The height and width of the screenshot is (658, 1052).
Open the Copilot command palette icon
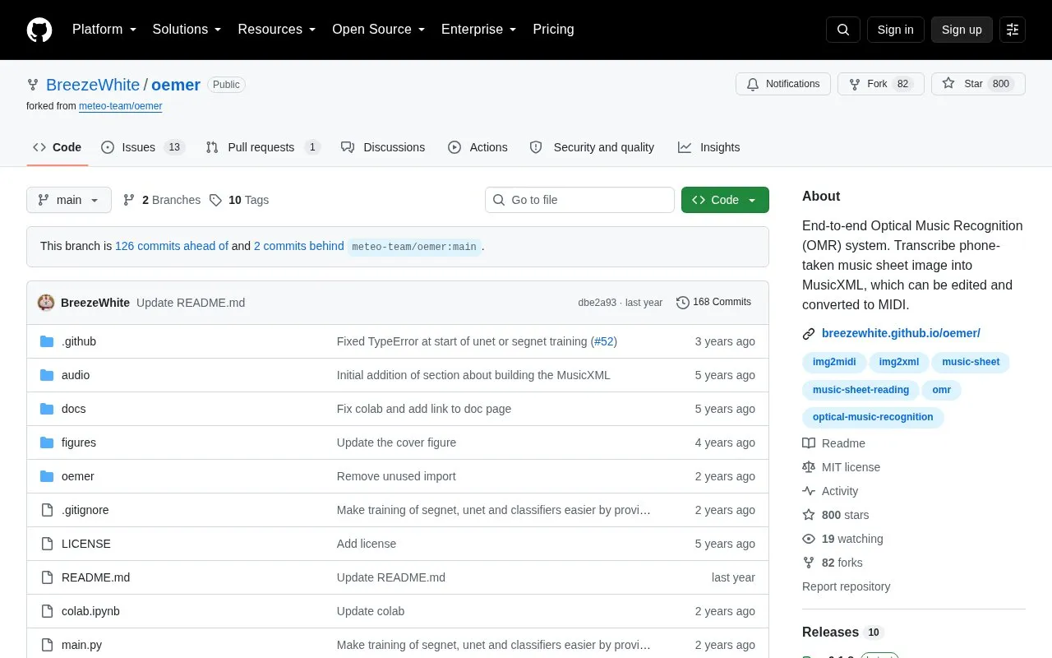1013,30
